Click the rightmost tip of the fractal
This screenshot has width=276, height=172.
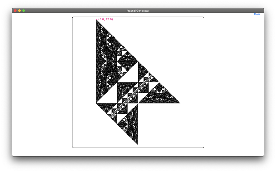tap(179, 103)
